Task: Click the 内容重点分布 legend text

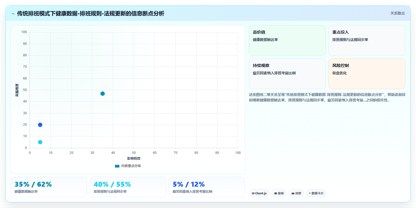Action: tap(131, 166)
